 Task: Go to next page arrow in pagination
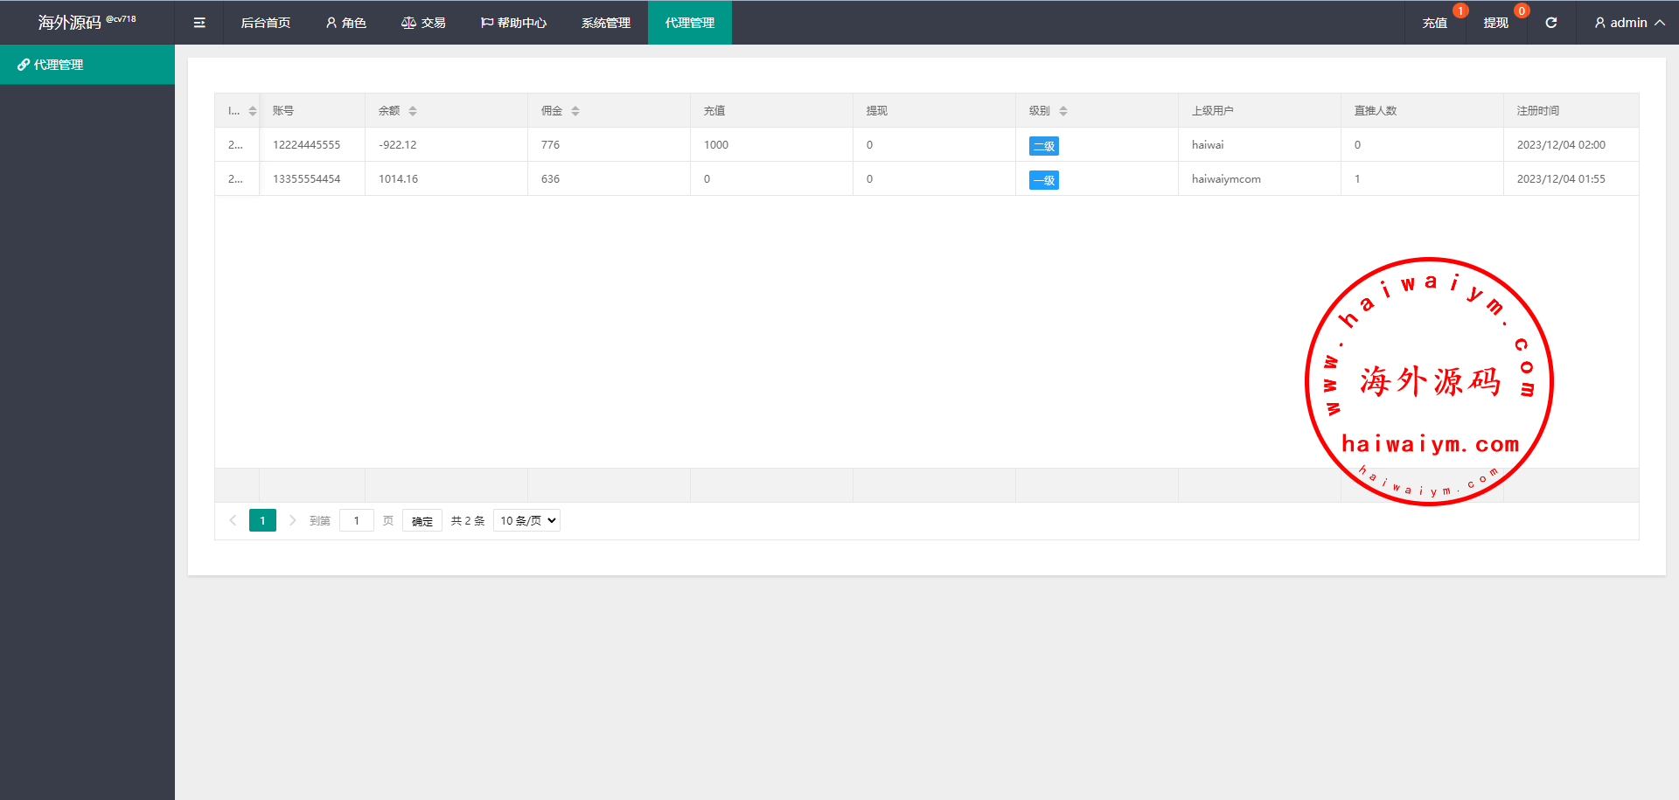[292, 520]
